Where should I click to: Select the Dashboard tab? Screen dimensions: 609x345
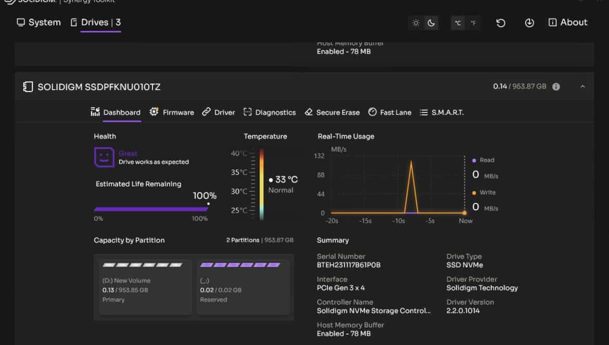click(x=116, y=112)
